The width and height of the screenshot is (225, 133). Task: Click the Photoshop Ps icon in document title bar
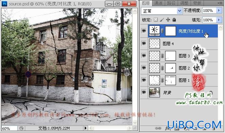point(4,4)
